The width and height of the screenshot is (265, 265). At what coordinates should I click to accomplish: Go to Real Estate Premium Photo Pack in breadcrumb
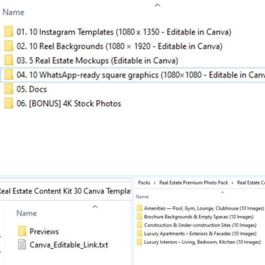coord(193,182)
